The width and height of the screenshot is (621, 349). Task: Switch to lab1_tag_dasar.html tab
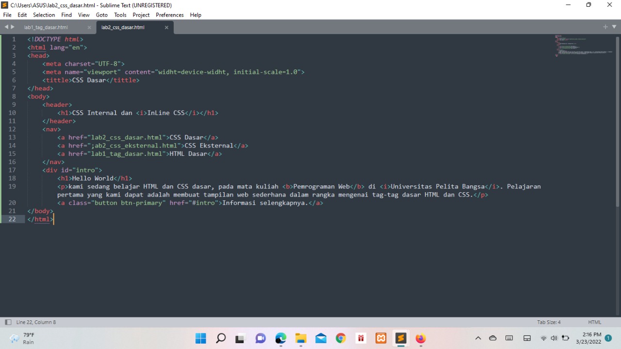click(x=46, y=27)
